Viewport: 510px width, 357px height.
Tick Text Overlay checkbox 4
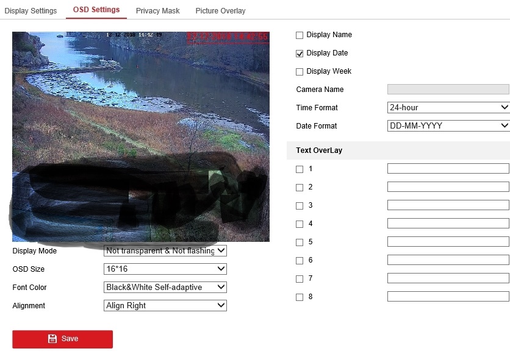300,224
